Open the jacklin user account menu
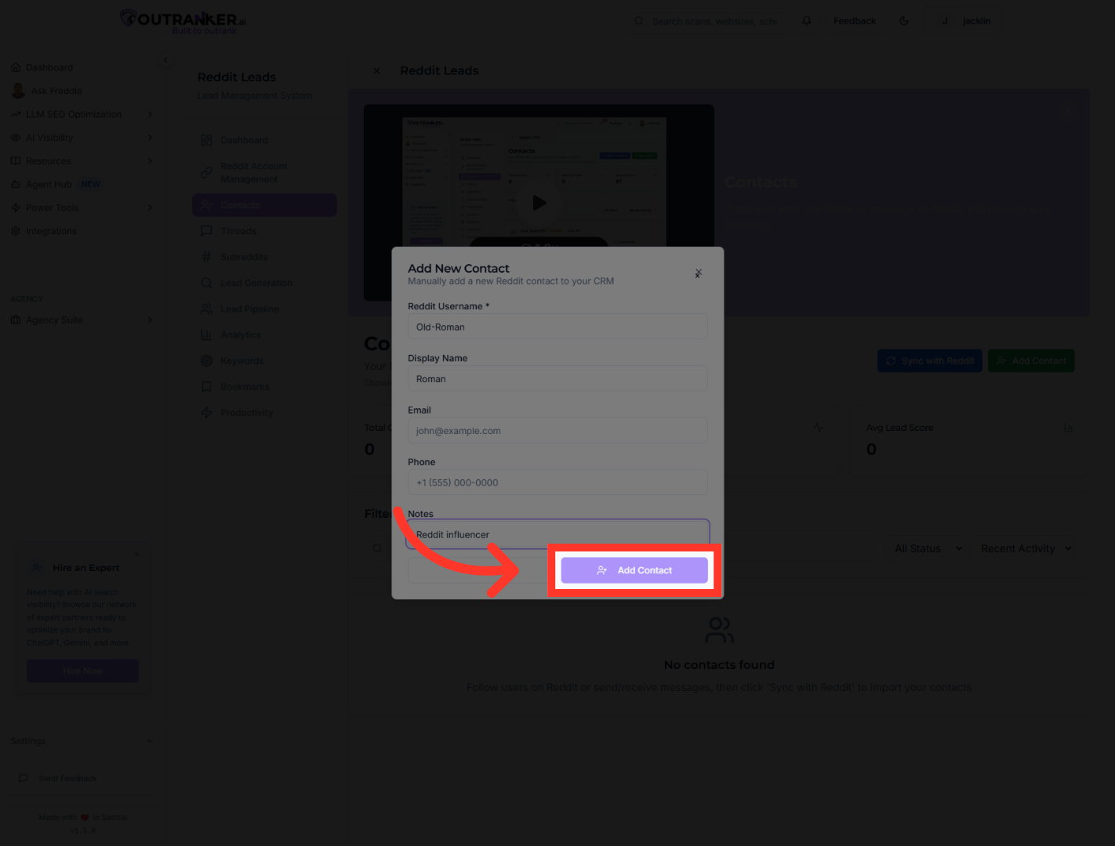The height and width of the screenshot is (846, 1115). pyautogui.click(x=966, y=21)
